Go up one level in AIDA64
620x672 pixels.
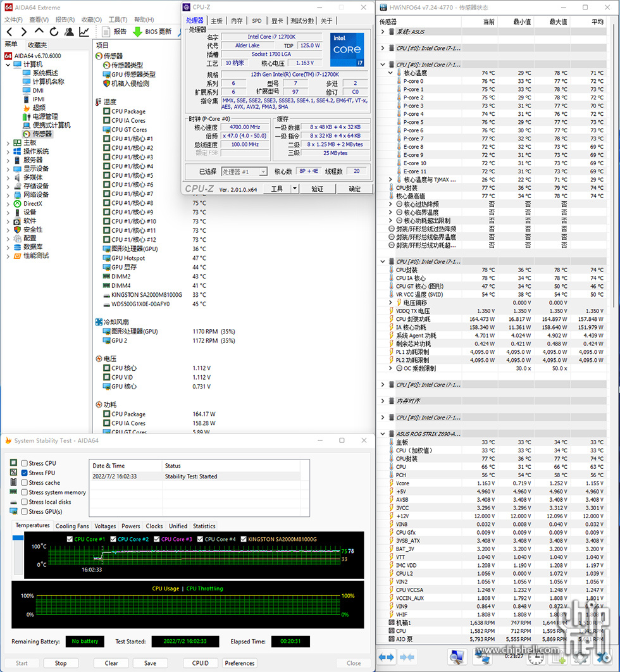(x=39, y=31)
